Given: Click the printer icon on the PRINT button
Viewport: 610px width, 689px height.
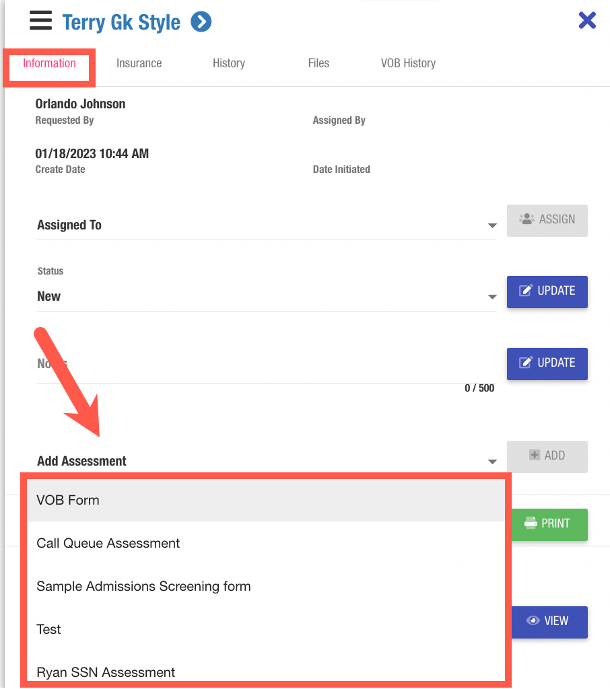Looking at the screenshot, I should click(531, 524).
